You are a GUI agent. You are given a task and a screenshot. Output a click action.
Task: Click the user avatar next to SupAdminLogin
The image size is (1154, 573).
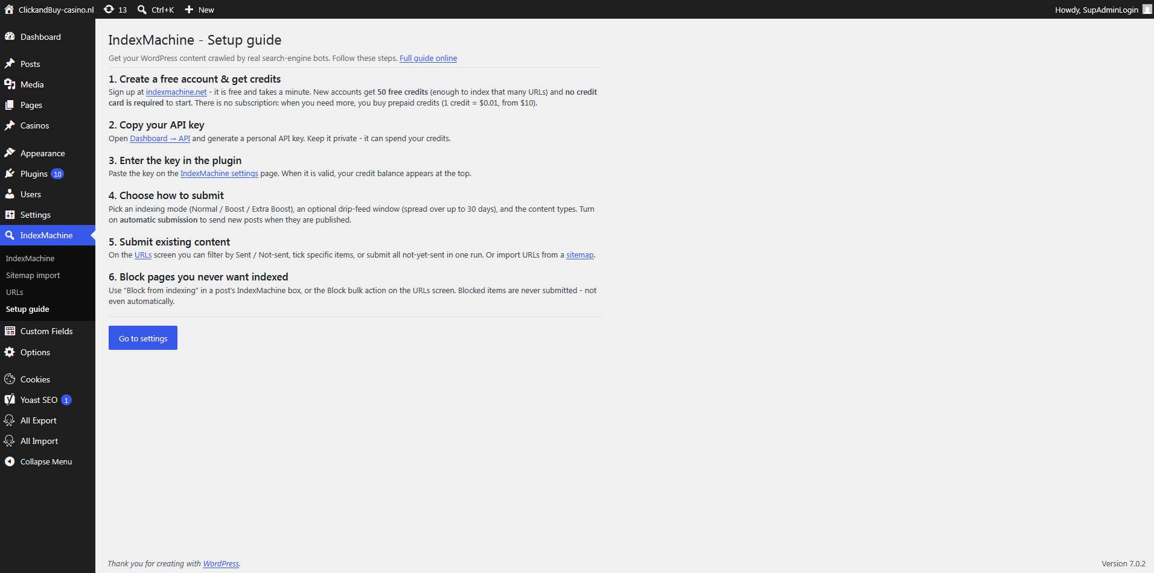pos(1147,9)
